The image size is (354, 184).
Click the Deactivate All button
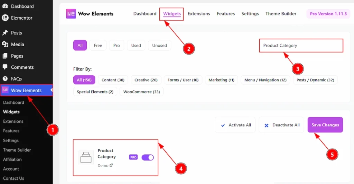282,125
